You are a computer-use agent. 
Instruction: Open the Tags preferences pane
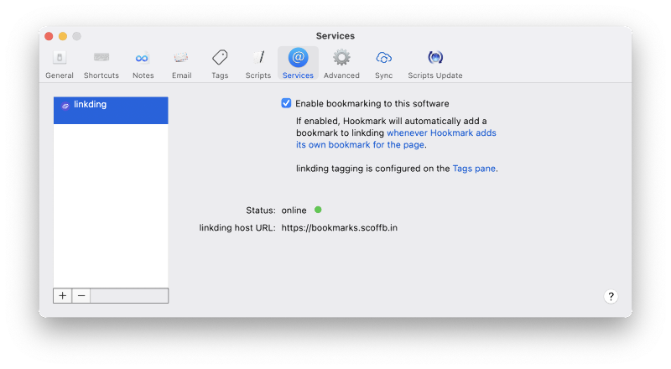pos(220,64)
